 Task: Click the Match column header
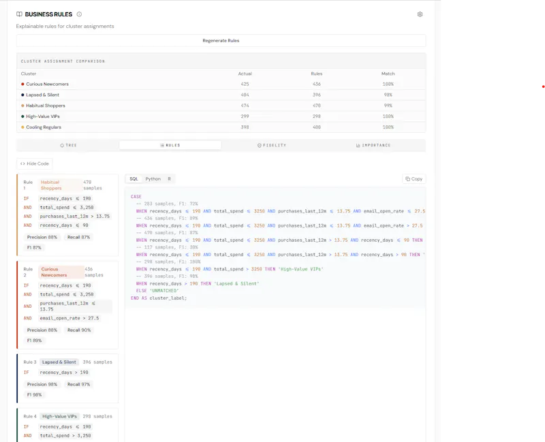pyautogui.click(x=388, y=74)
